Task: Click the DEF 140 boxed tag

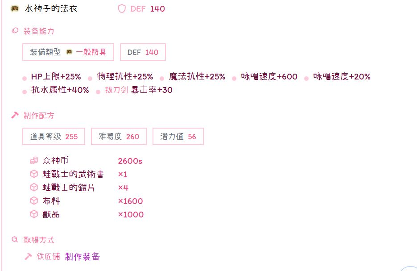Action: (x=143, y=52)
